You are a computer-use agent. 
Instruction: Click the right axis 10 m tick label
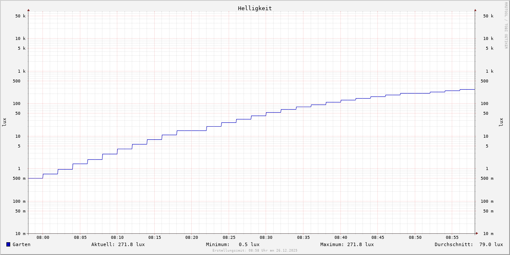488,234
